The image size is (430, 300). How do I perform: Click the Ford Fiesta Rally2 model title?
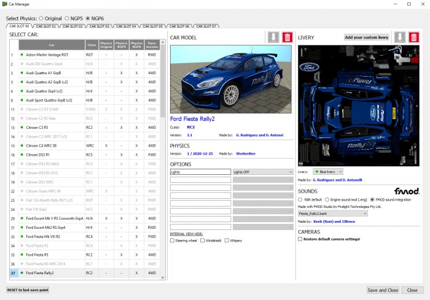192,119
